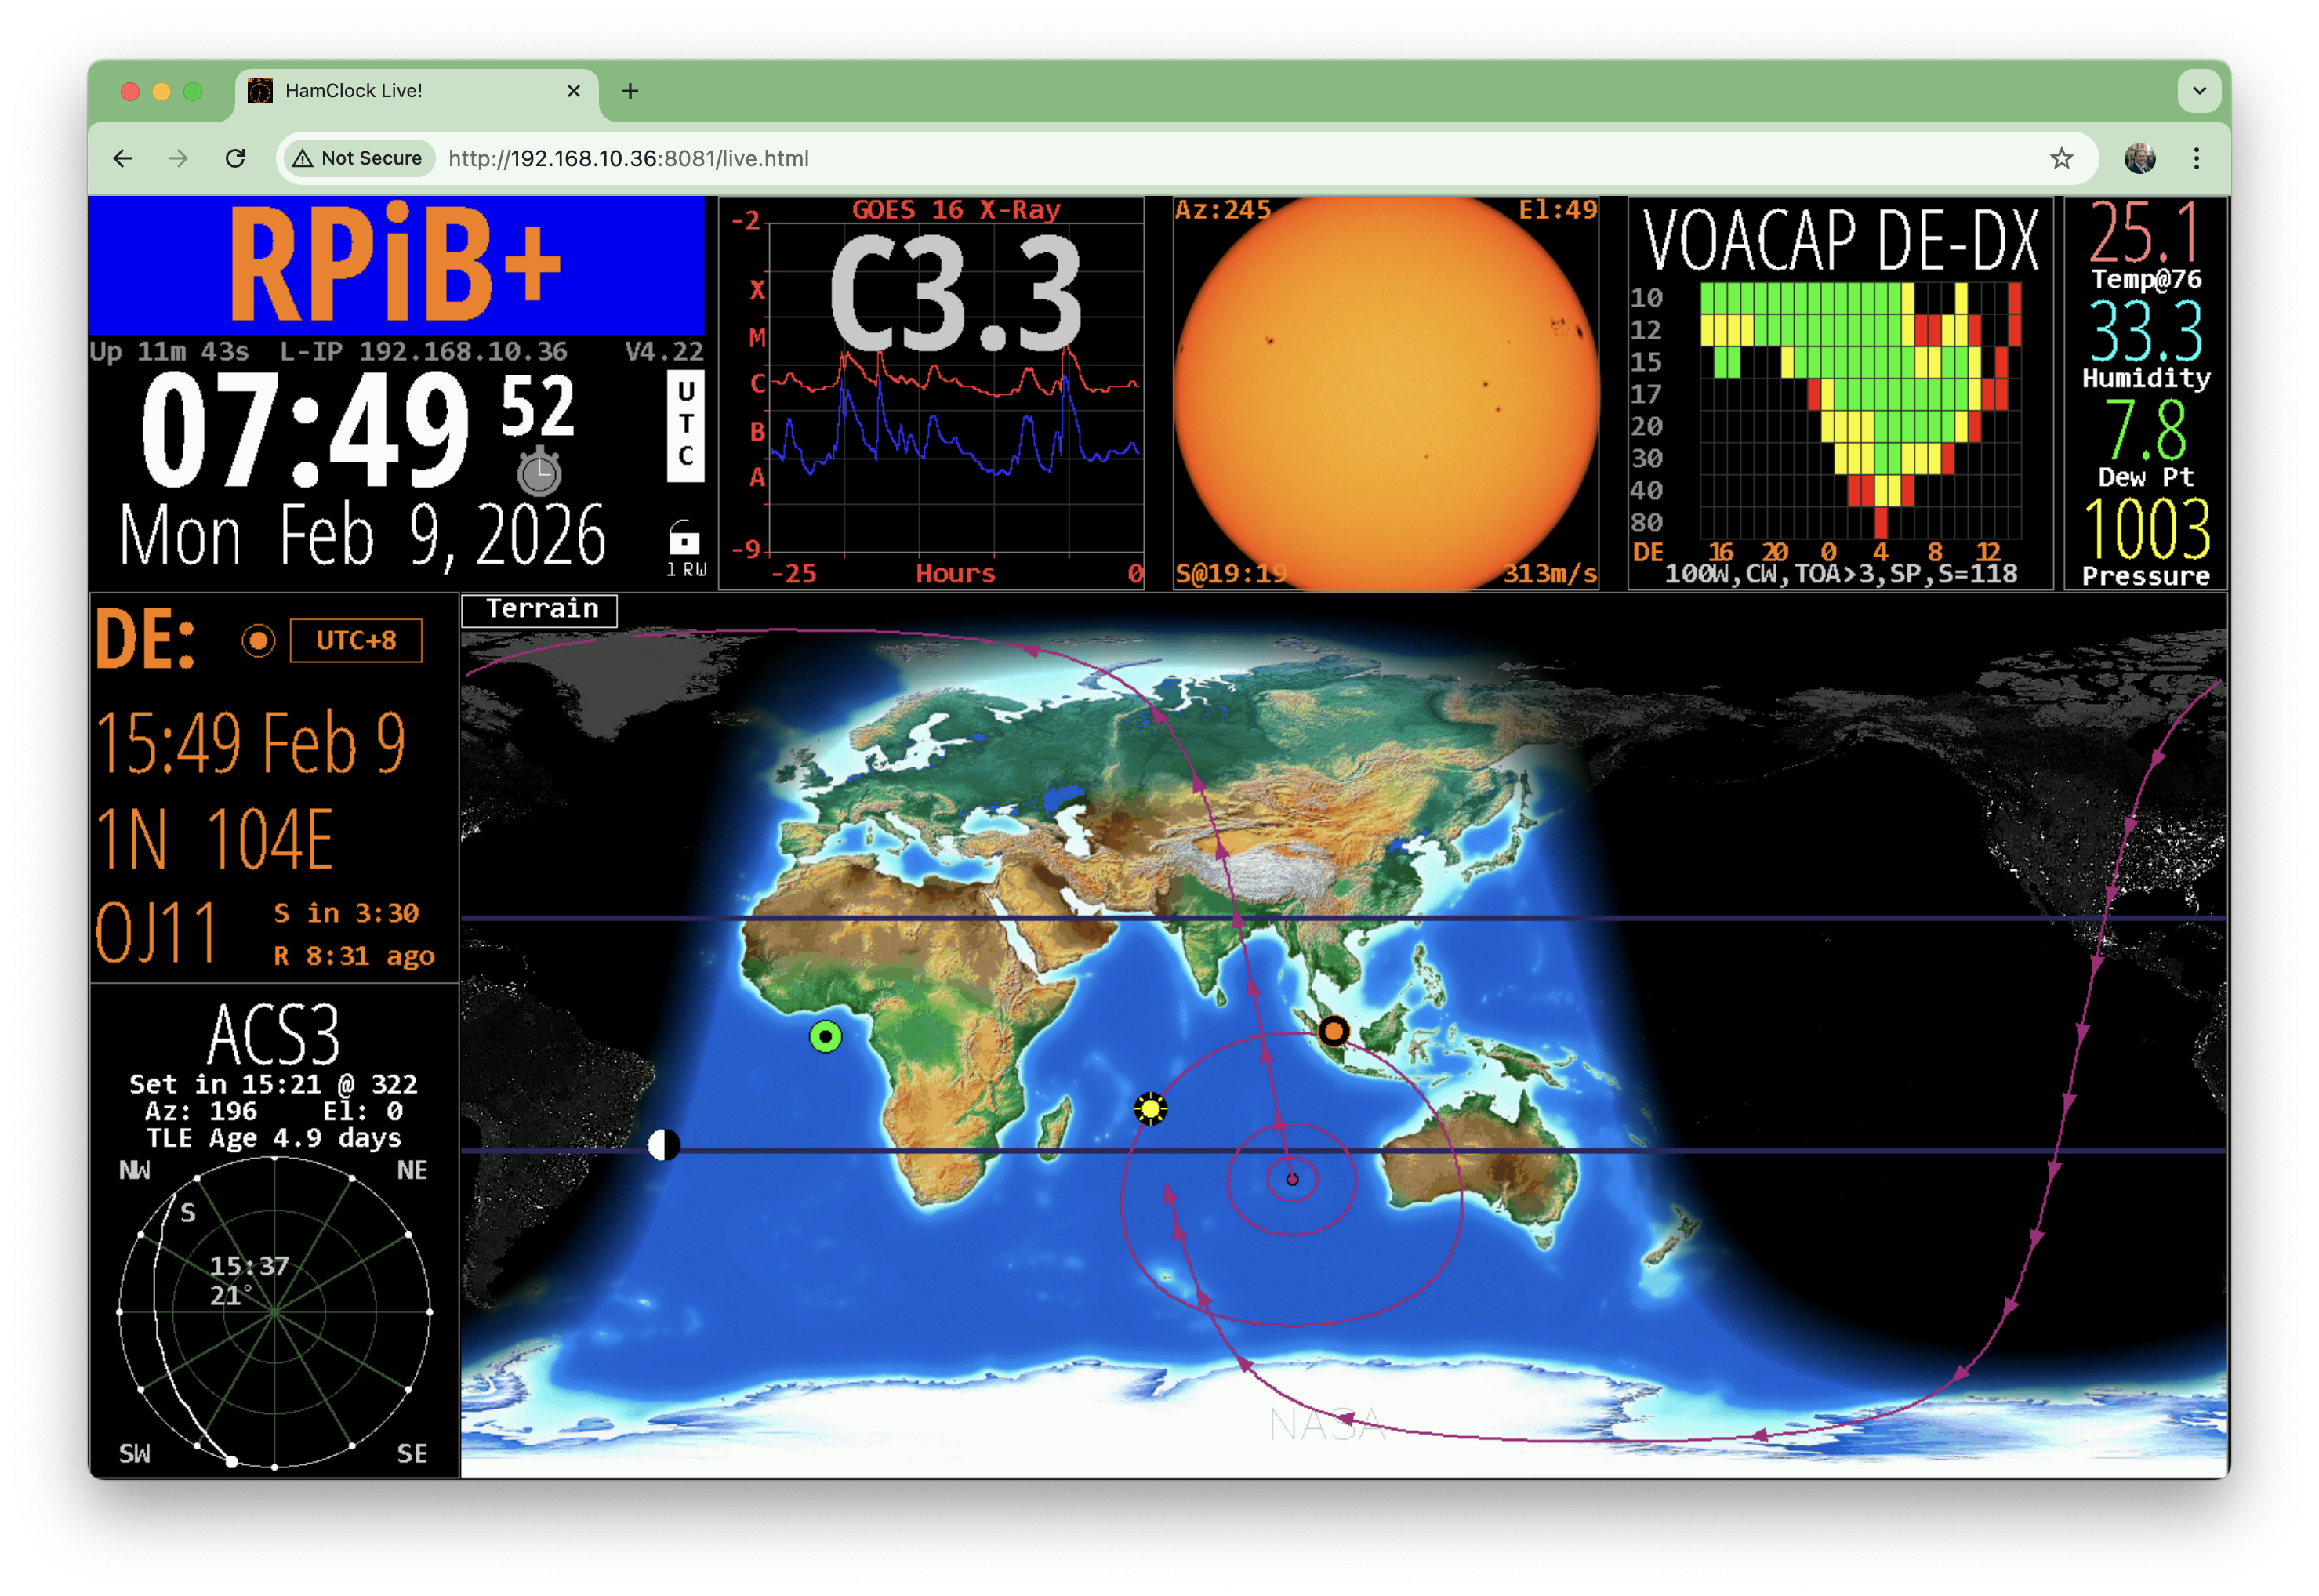The height and width of the screenshot is (1596, 2319).
Task: Open a new browser tab
Action: (x=630, y=91)
